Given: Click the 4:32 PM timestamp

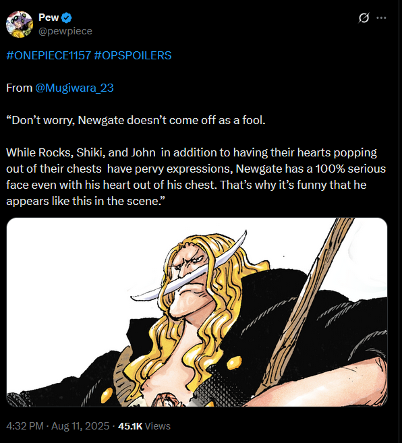Looking at the screenshot, I should click(x=25, y=426).
